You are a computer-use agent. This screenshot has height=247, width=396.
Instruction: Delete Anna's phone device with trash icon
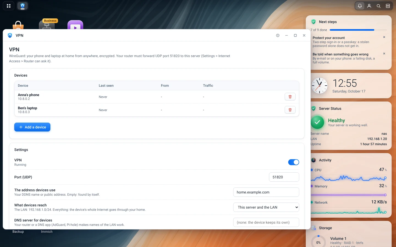tap(290, 97)
